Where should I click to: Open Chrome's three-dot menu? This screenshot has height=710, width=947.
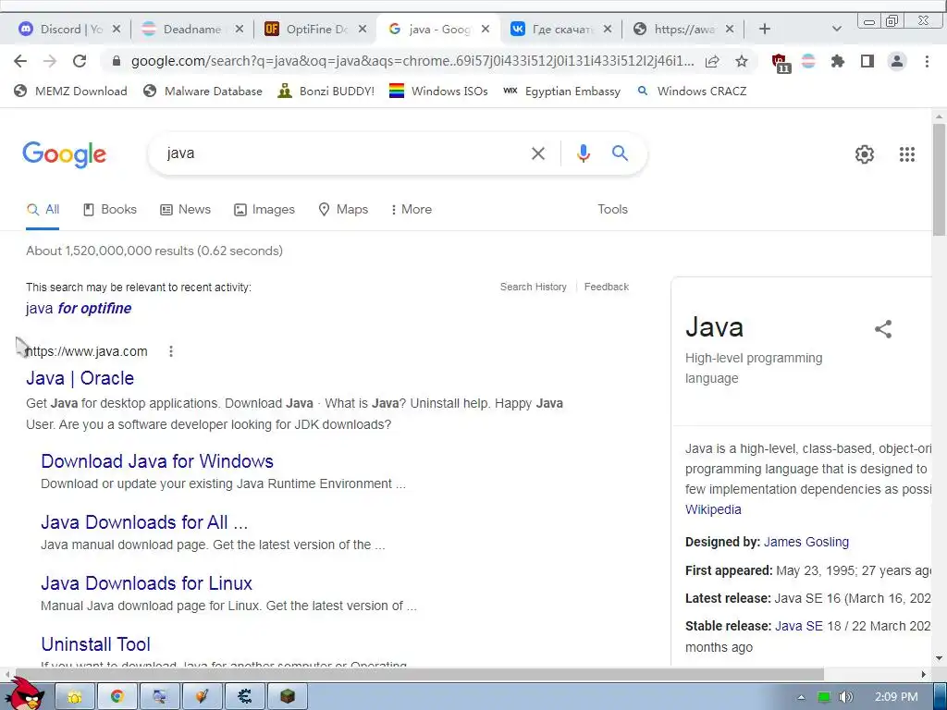[927, 61]
